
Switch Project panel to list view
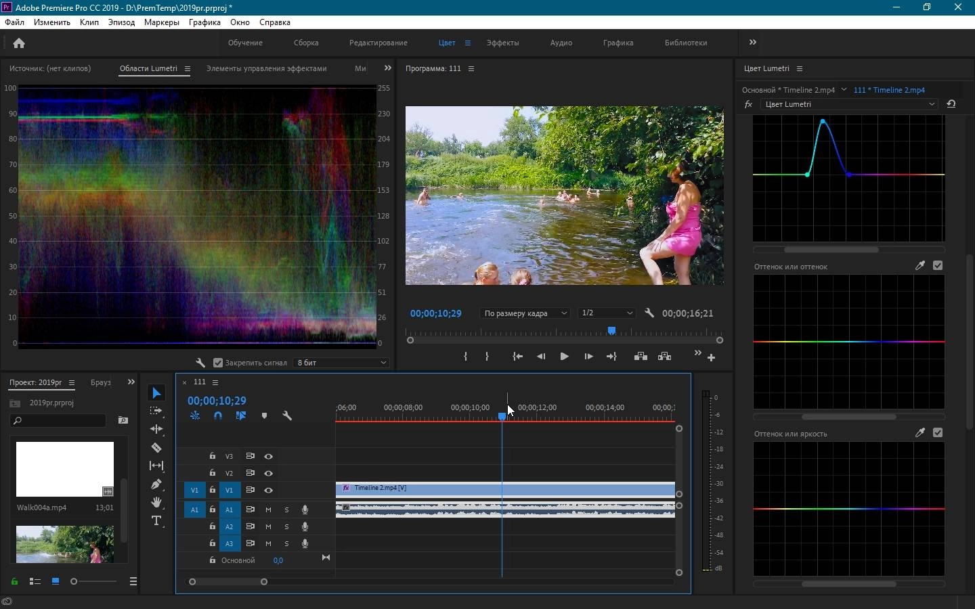(x=35, y=581)
